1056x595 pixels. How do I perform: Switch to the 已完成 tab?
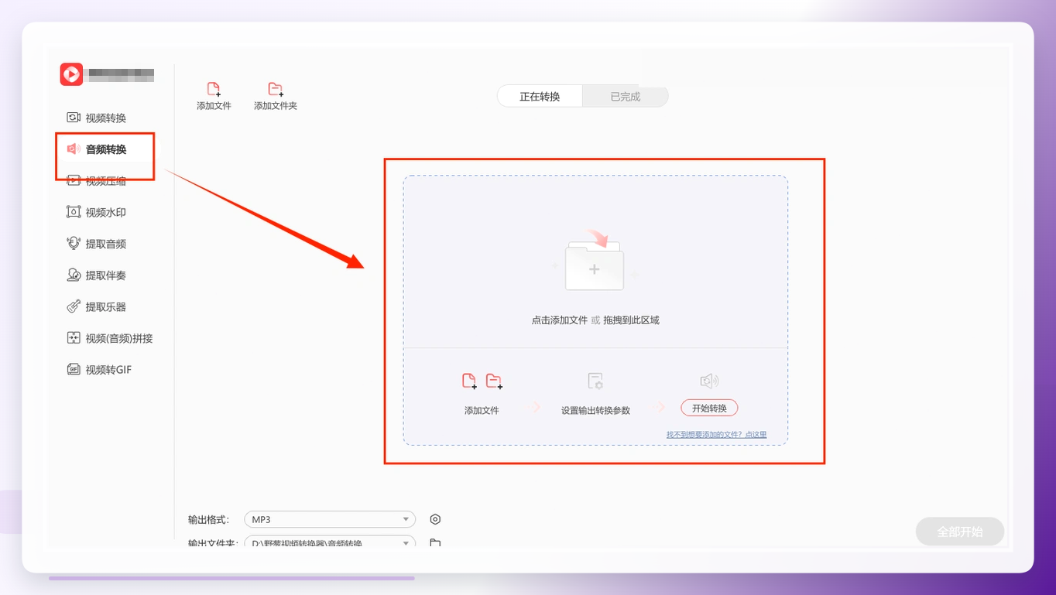[625, 97]
